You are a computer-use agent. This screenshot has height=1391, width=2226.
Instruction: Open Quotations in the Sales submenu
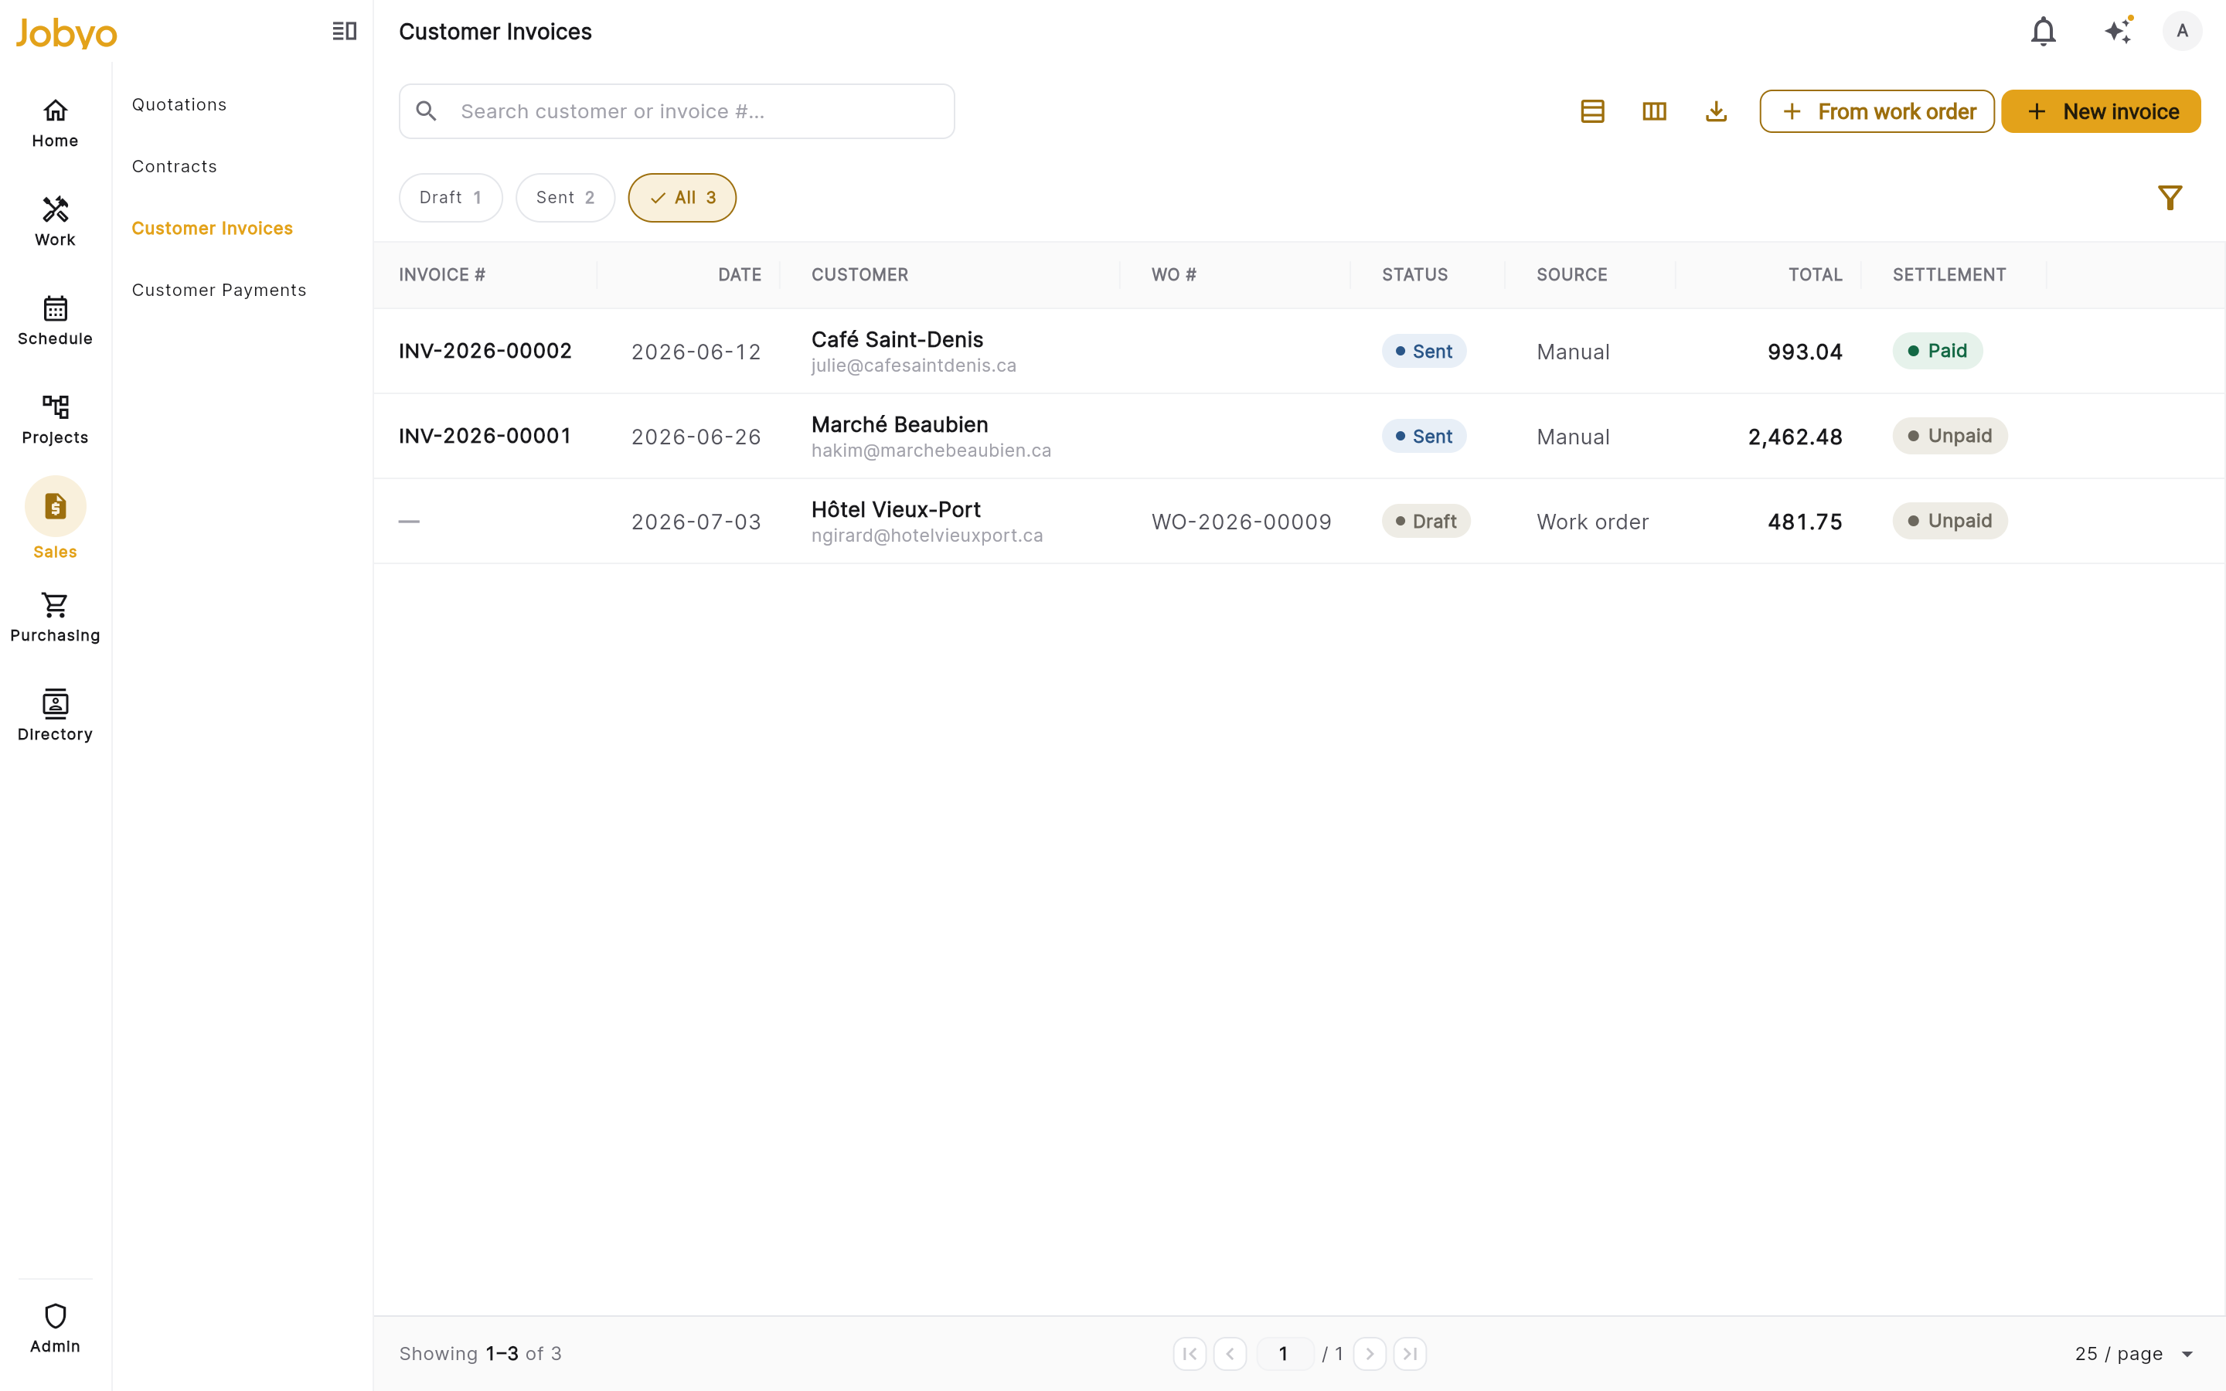coord(179,105)
